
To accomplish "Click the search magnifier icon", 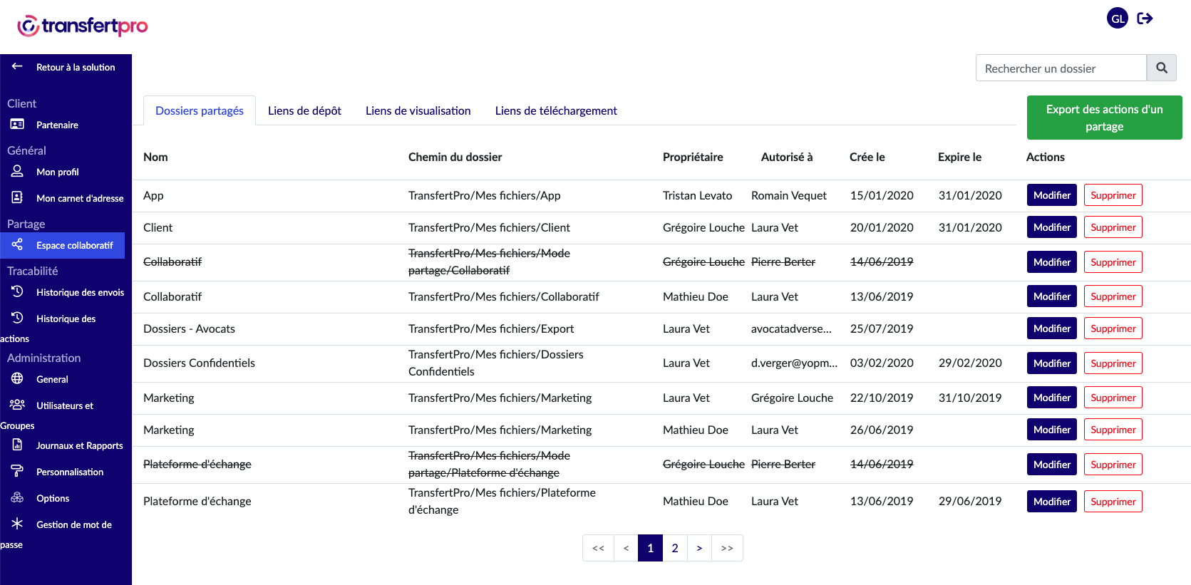I will pos(1162,68).
